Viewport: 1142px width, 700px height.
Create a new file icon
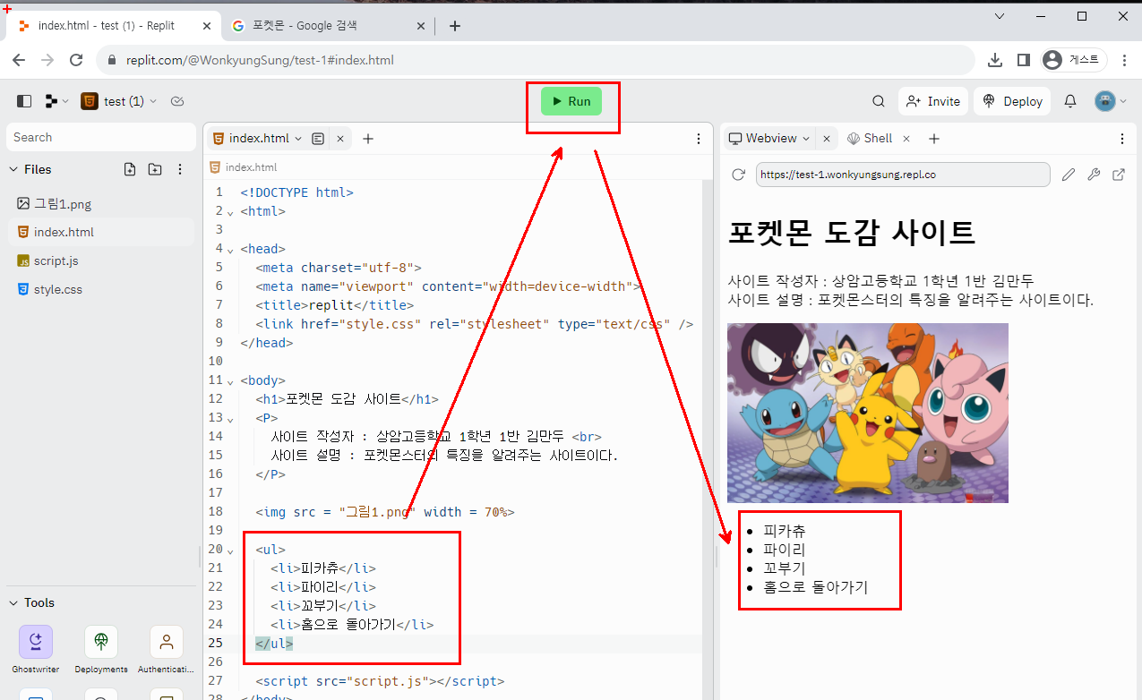[130, 169]
